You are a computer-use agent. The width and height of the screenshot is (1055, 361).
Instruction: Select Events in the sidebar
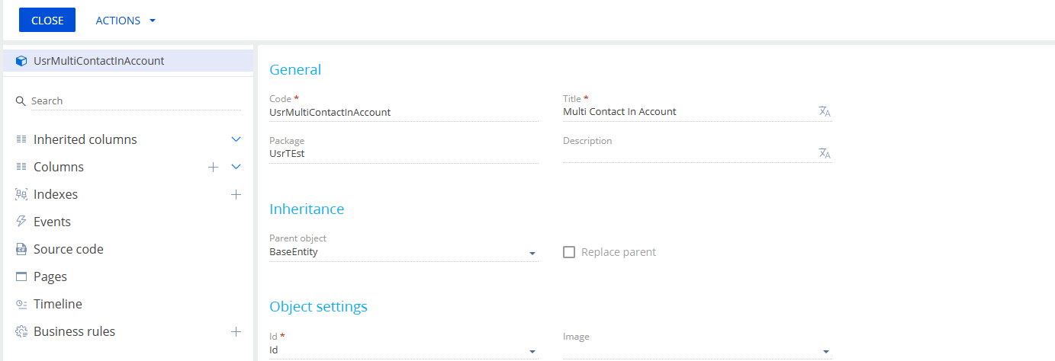[x=52, y=222]
